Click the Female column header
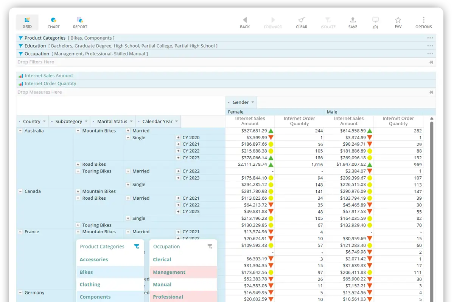This screenshot has width=454, height=302. (275, 112)
